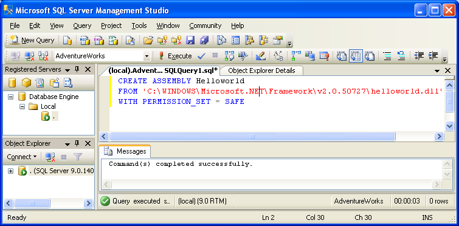Switch output to Results to Grid

[356, 56]
